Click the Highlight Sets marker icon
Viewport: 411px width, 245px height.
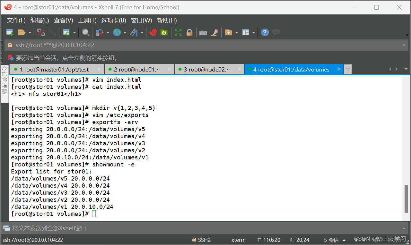[214, 32]
